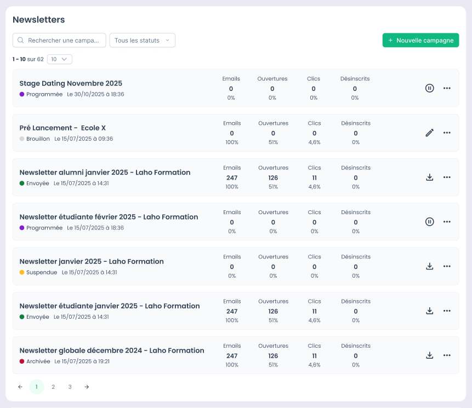Jump to page 3 of campaigns

coord(70,387)
